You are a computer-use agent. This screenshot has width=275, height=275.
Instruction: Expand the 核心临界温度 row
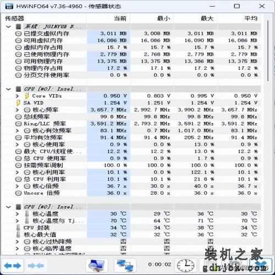[x=17, y=249]
